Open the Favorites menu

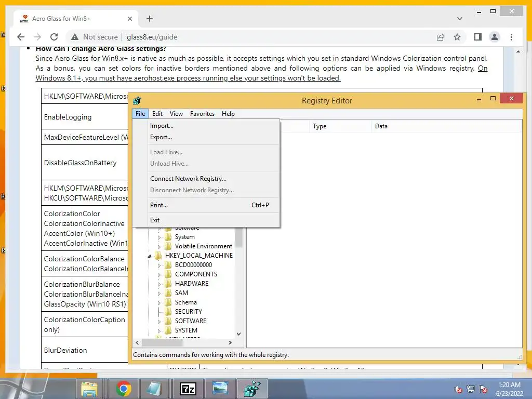coord(202,114)
